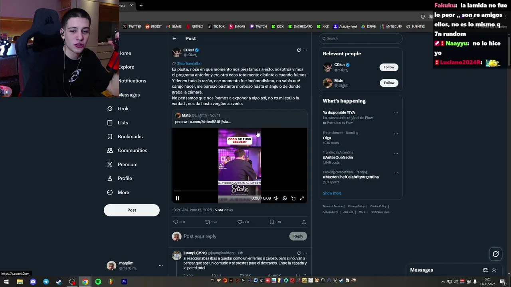Open the GMAIL bookmark
511x287 pixels.
174,27
